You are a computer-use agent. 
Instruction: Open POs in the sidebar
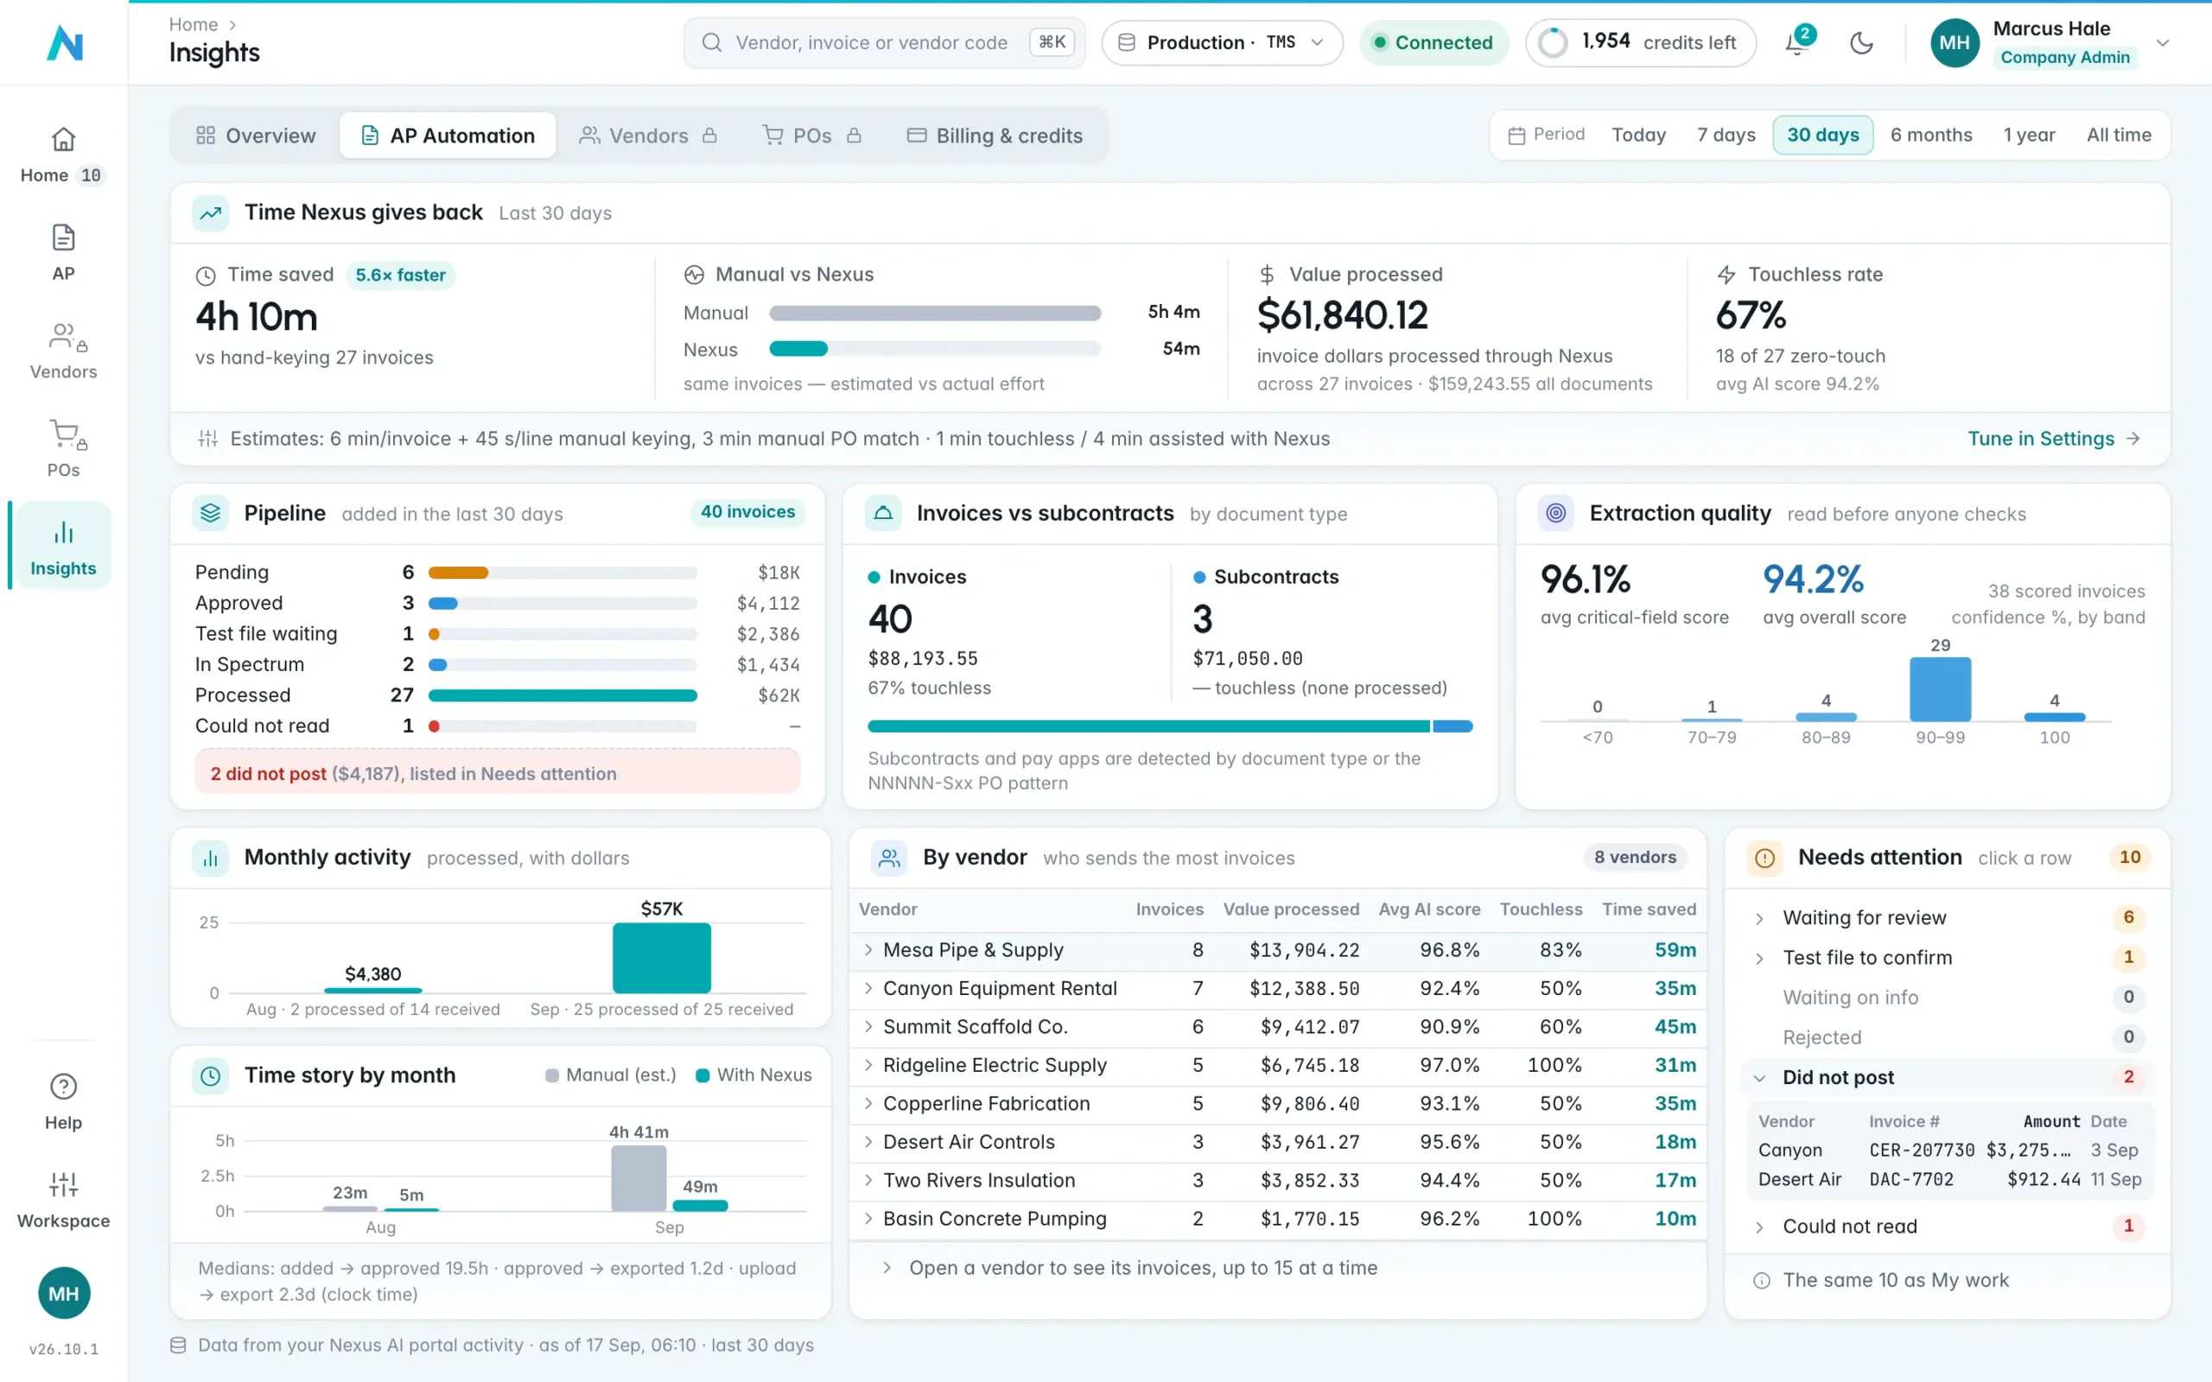tap(63, 449)
